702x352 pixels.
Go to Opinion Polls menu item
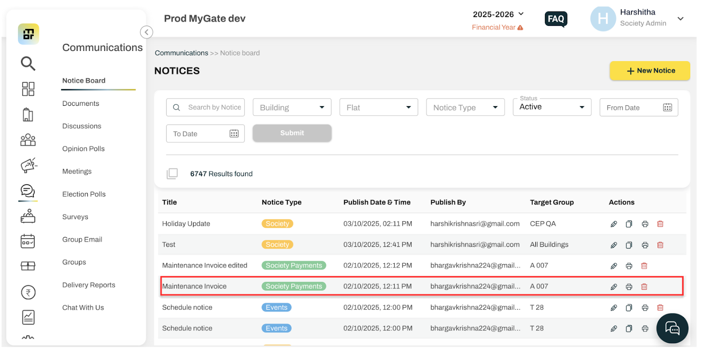[83, 149]
